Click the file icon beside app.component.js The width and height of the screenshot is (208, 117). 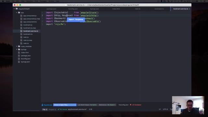21,16
